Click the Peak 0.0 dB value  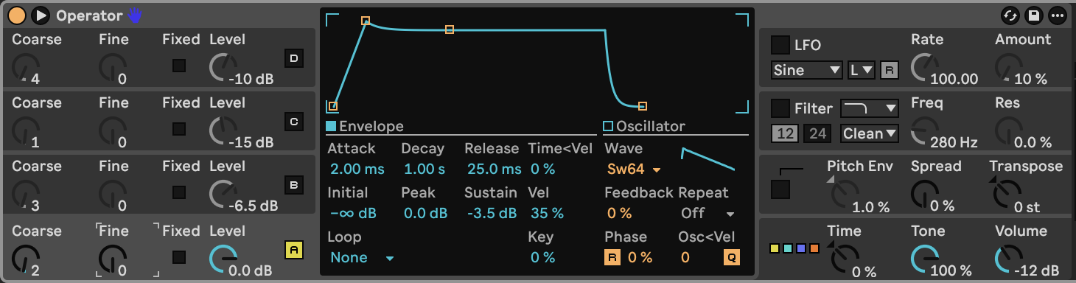click(425, 214)
